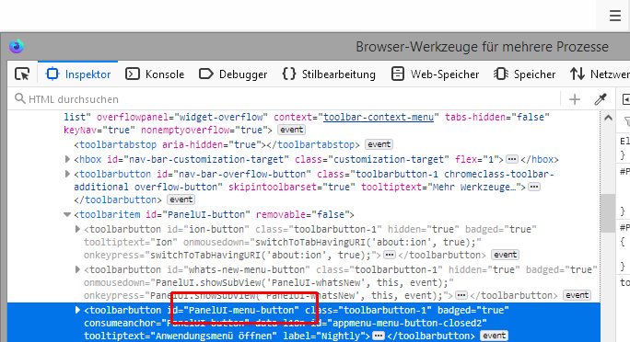This screenshot has width=630, height=342.
Task: Click the filter icon in rules pane
Action: (x=627, y=121)
